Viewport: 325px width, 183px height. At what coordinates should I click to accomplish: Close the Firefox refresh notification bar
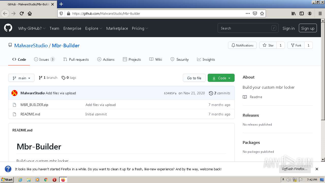(317, 169)
